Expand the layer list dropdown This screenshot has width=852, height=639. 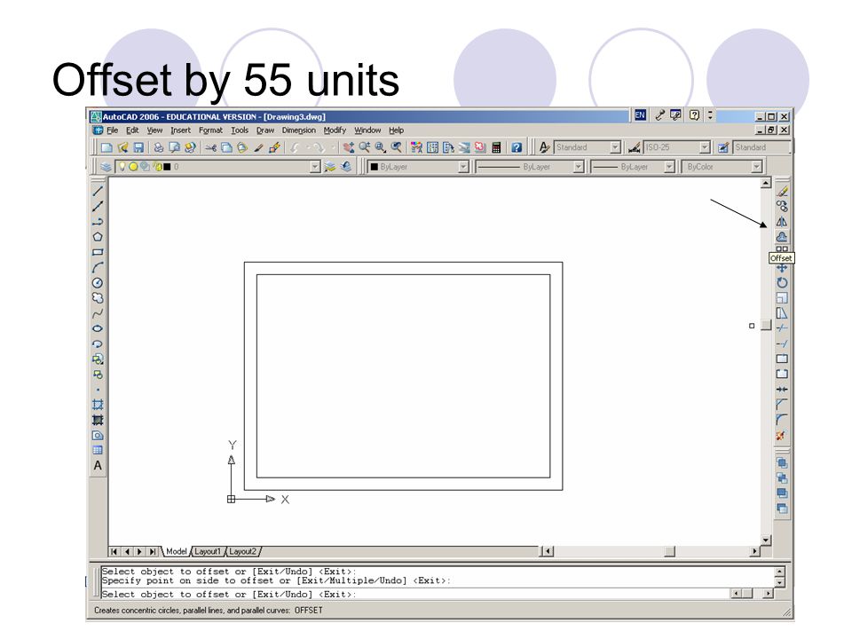[x=314, y=167]
